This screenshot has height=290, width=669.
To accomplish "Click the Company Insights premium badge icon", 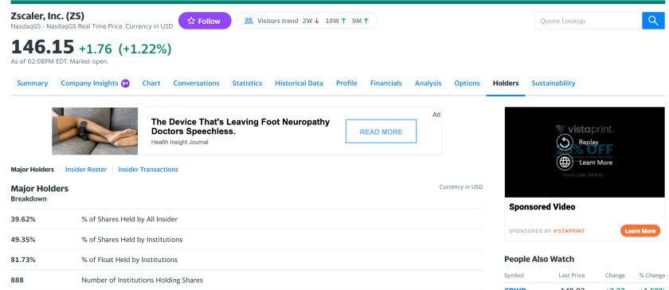I will coord(125,84).
